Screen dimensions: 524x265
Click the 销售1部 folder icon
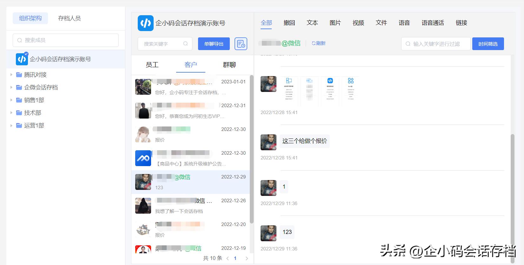[x=19, y=100]
